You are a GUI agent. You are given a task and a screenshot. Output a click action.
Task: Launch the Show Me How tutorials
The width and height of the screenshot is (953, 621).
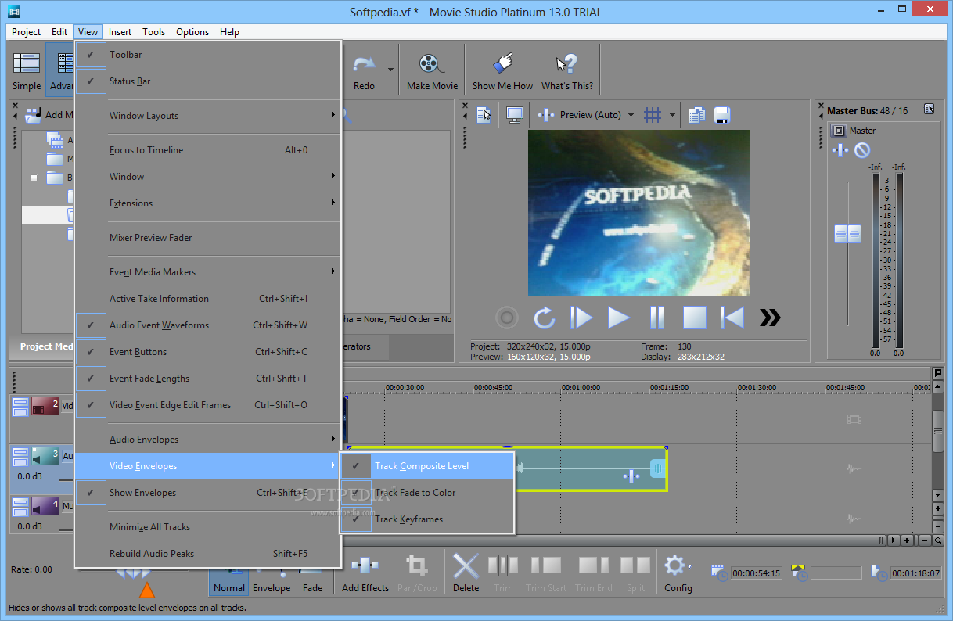tap(502, 71)
